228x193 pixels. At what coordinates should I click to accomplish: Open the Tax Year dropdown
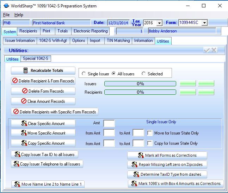(x=159, y=23)
